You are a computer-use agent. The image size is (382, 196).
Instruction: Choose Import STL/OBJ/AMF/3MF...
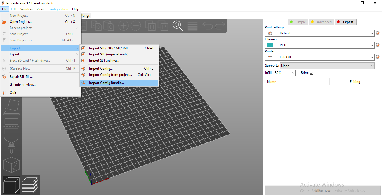click(119, 48)
